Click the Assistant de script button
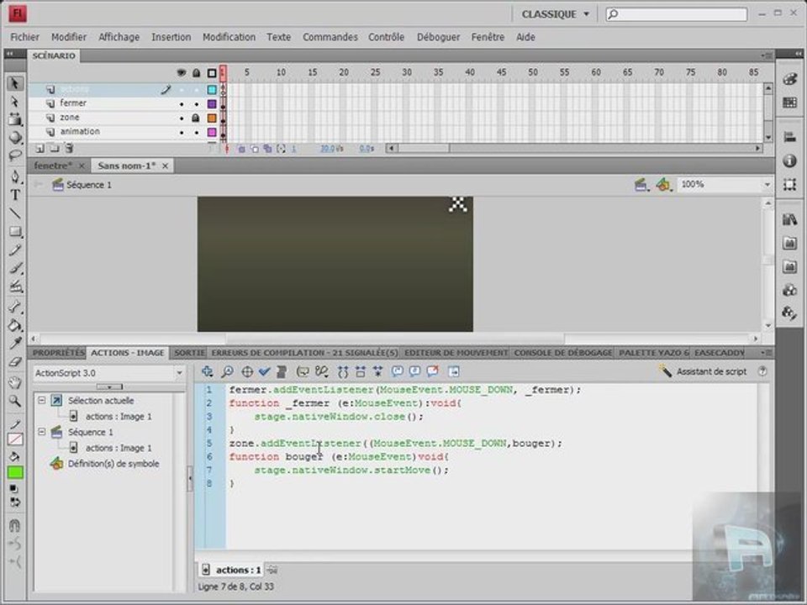 (x=704, y=371)
